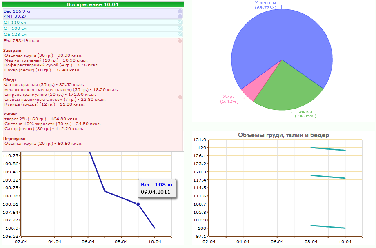Click the Углеводы (69.73%) pie label
This screenshot has width=376, height=248.
[265, 5]
